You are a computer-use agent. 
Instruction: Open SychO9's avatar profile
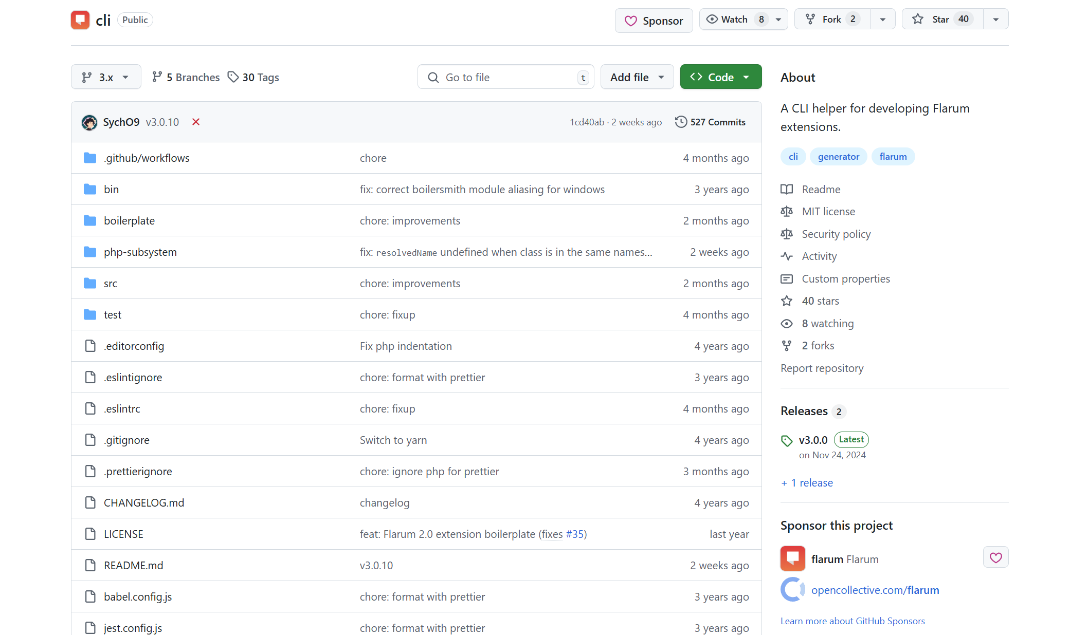pos(89,122)
